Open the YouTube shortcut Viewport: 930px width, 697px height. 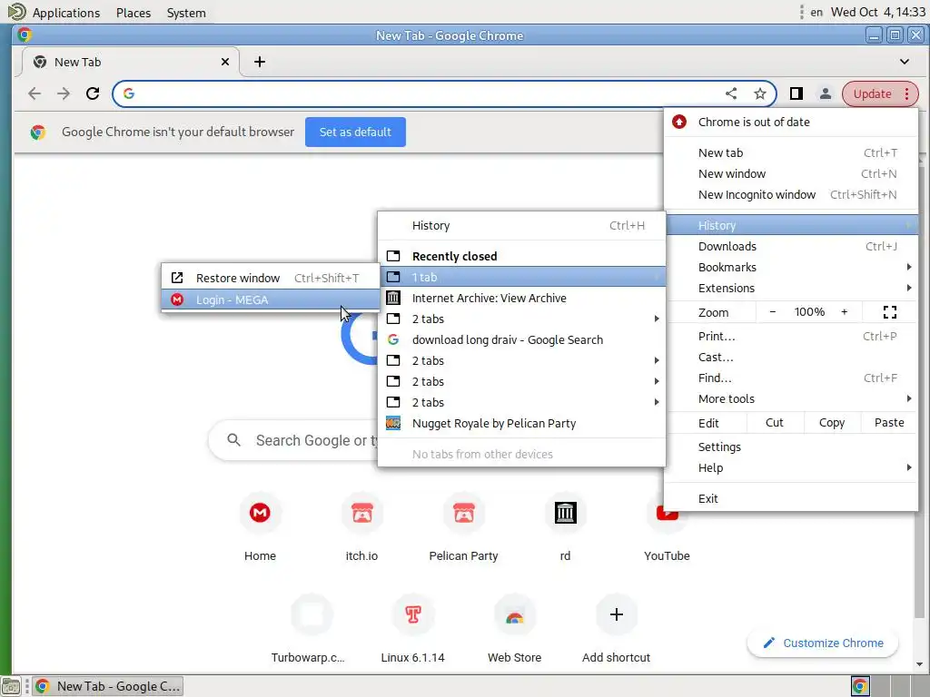click(667, 522)
